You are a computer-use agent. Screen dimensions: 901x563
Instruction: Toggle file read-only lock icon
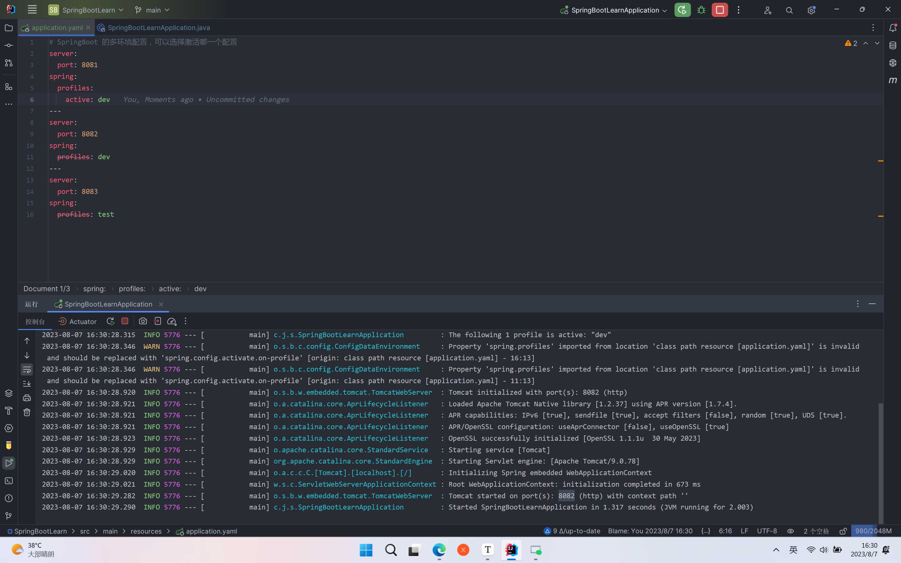click(x=843, y=531)
